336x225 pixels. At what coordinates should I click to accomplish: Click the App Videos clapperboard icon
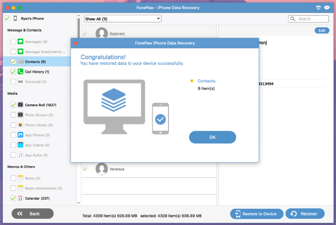point(20,145)
